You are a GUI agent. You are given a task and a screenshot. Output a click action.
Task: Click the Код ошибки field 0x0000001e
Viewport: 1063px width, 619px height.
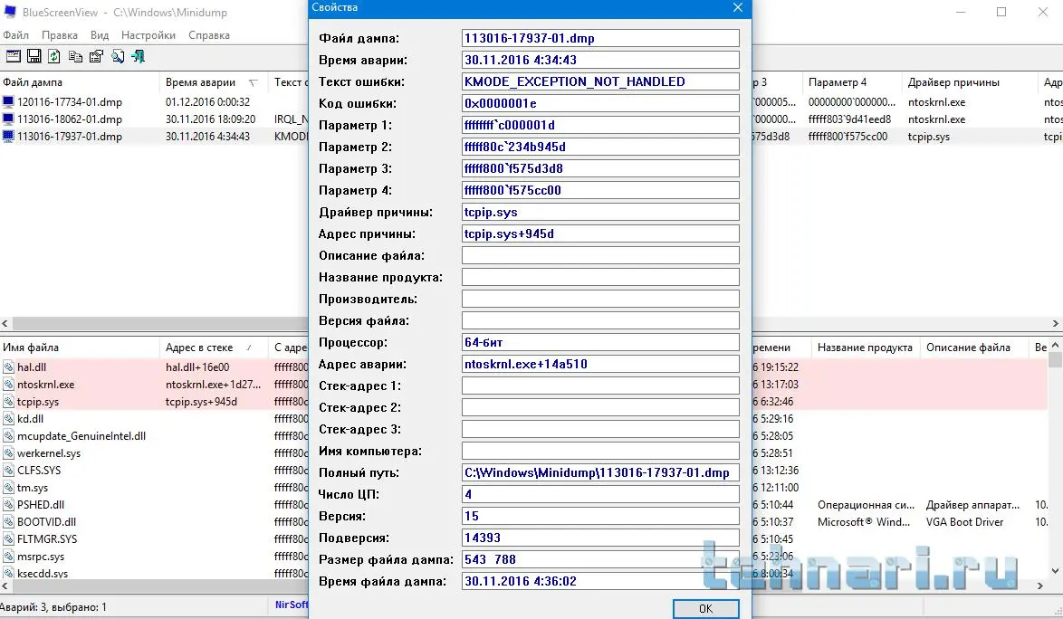point(600,103)
